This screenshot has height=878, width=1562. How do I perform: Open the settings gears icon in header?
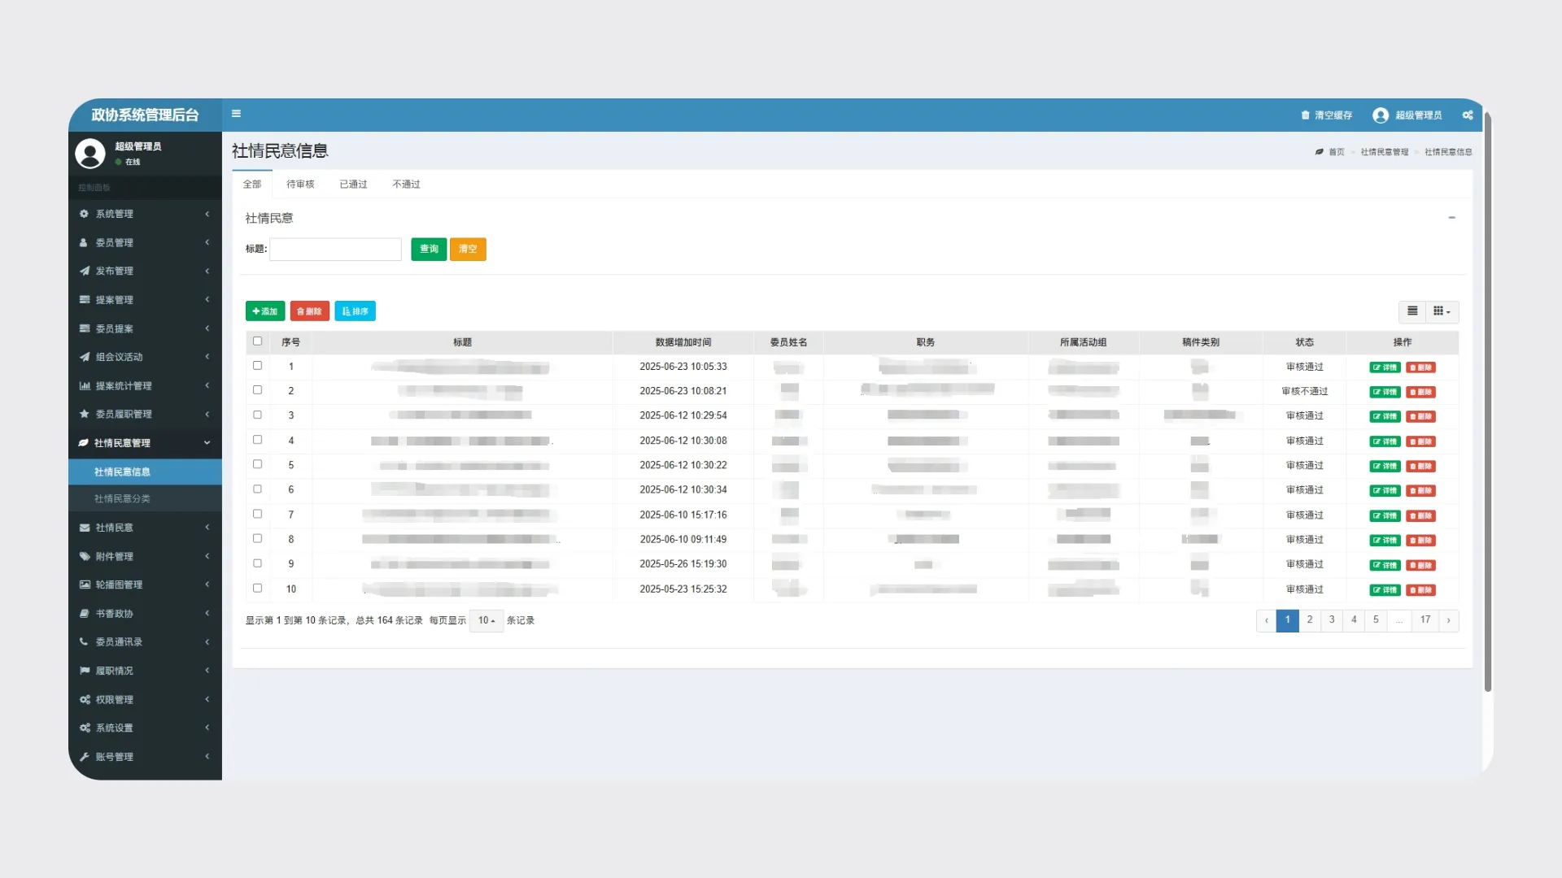coord(1467,115)
